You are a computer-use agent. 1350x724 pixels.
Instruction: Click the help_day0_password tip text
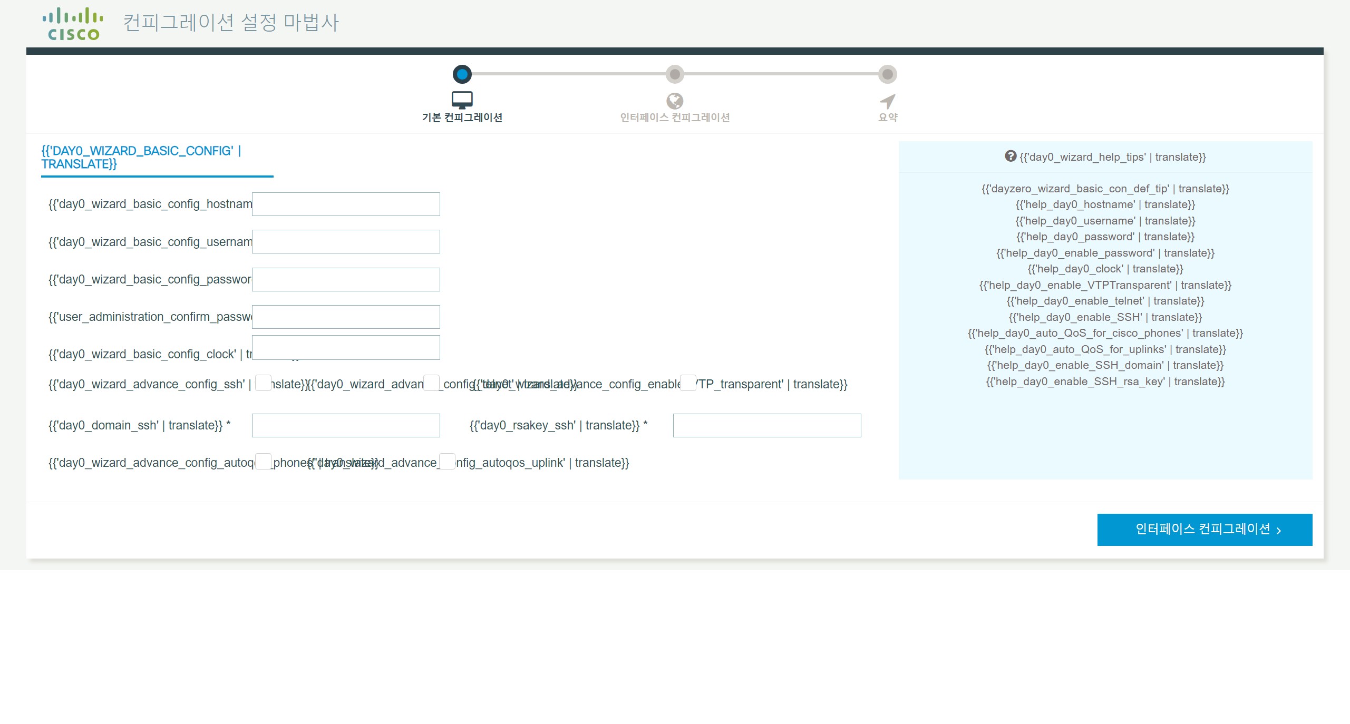1105,237
